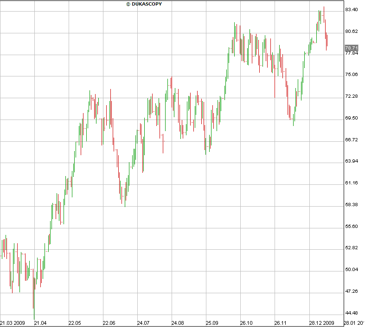Click the 58.38 price axis label

pyautogui.click(x=352, y=205)
